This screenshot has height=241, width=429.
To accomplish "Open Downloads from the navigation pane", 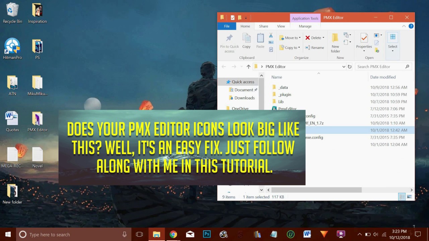I will (244, 98).
